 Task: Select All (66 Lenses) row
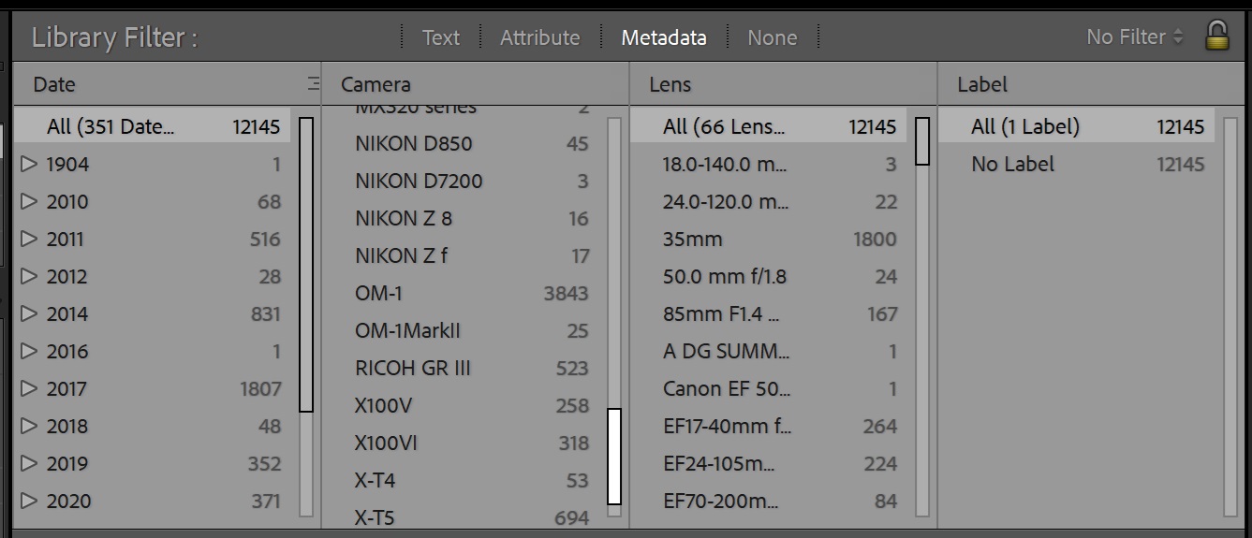click(769, 126)
